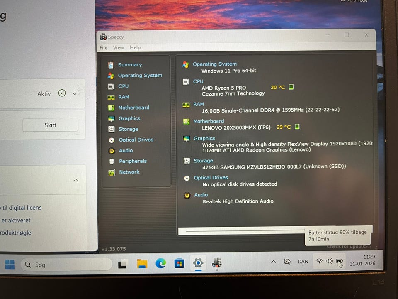This screenshot has height=299, width=398.
Task: Click the Audio heading link in summary
Action: pyautogui.click(x=201, y=195)
